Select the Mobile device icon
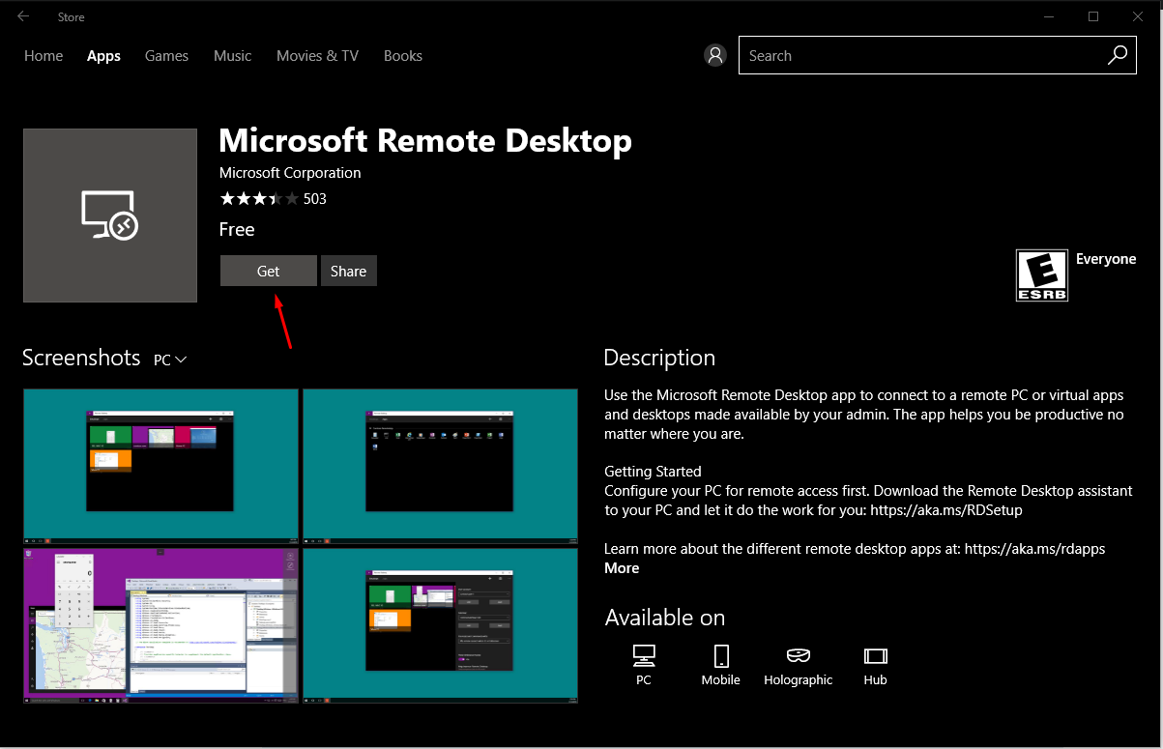This screenshot has width=1163, height=749. [x=720, y=657]
